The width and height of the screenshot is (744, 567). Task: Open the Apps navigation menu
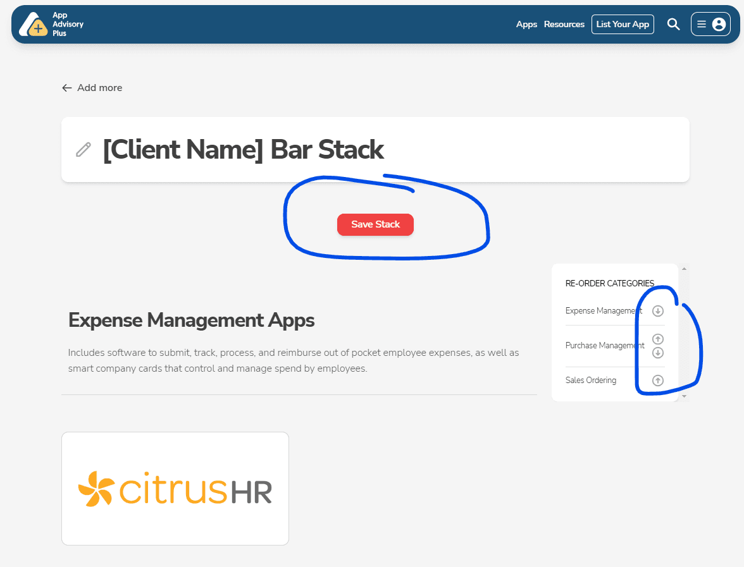pos(526,25)
